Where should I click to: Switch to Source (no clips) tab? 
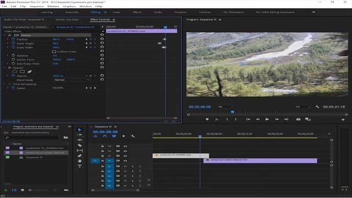tap(67, 20)
